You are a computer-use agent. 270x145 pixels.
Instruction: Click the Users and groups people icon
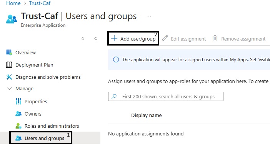pos(18,138)
